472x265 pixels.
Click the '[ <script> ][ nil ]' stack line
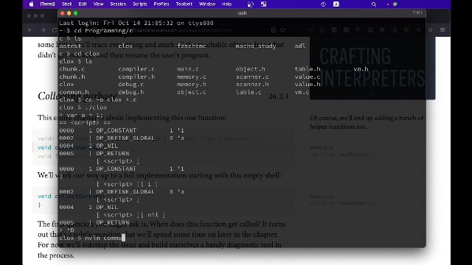pos(131,215)
